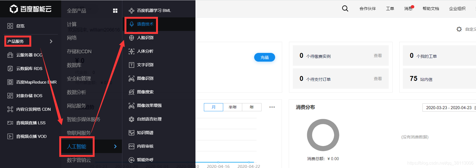This screenshot has width=476, height=168.
Task: Click the 智能外呼 icon
Action: tap(132, 160)
